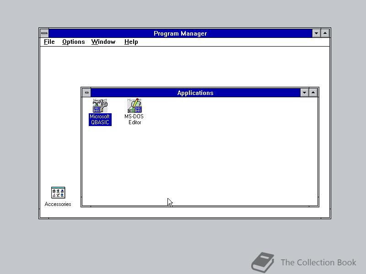Click the 'MS-DOS Editor' label text
This screenshot has height=274, width=366.
(x=134, y=120)
